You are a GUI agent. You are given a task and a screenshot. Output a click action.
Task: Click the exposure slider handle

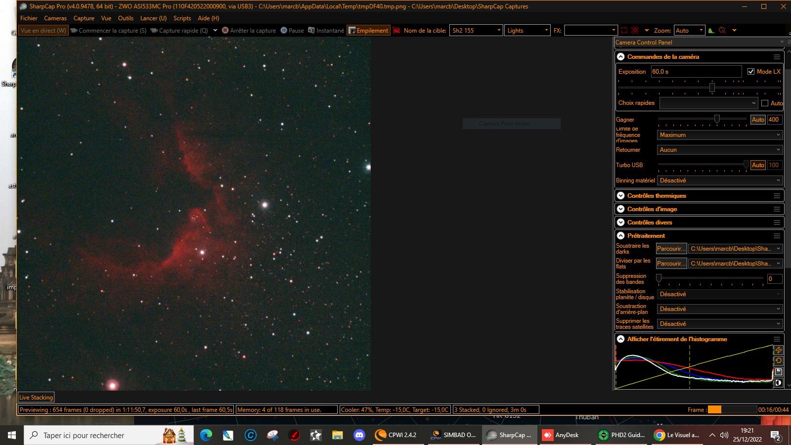click(712, 88)
